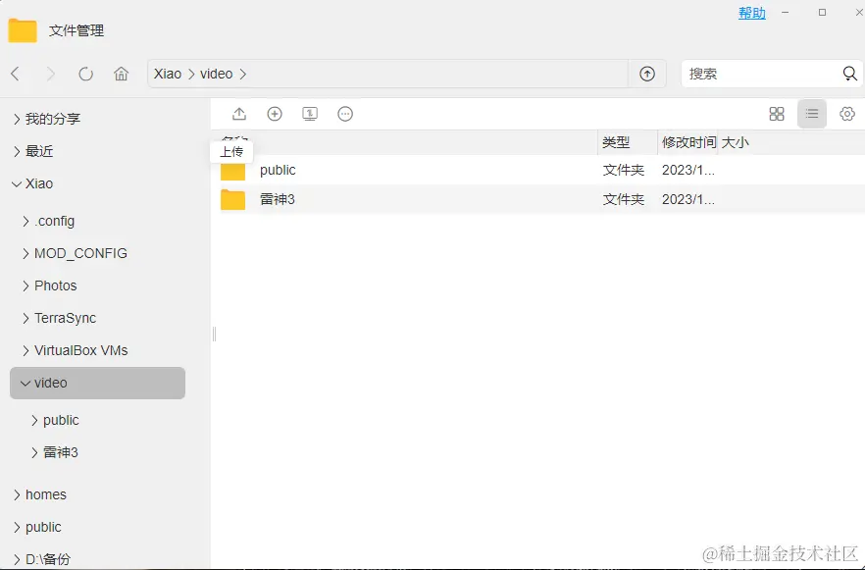
Task: Collapse the video folder node
Action: [25, 383]
